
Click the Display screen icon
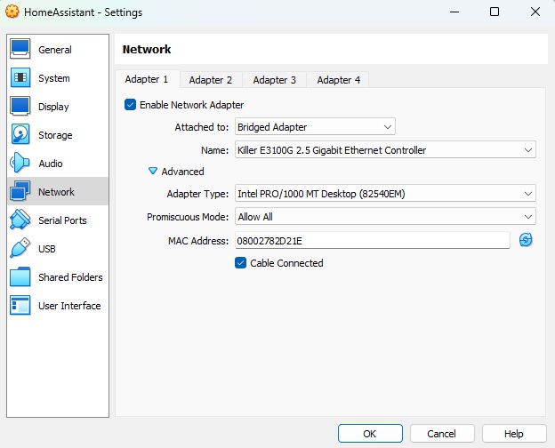click(20, 106)
